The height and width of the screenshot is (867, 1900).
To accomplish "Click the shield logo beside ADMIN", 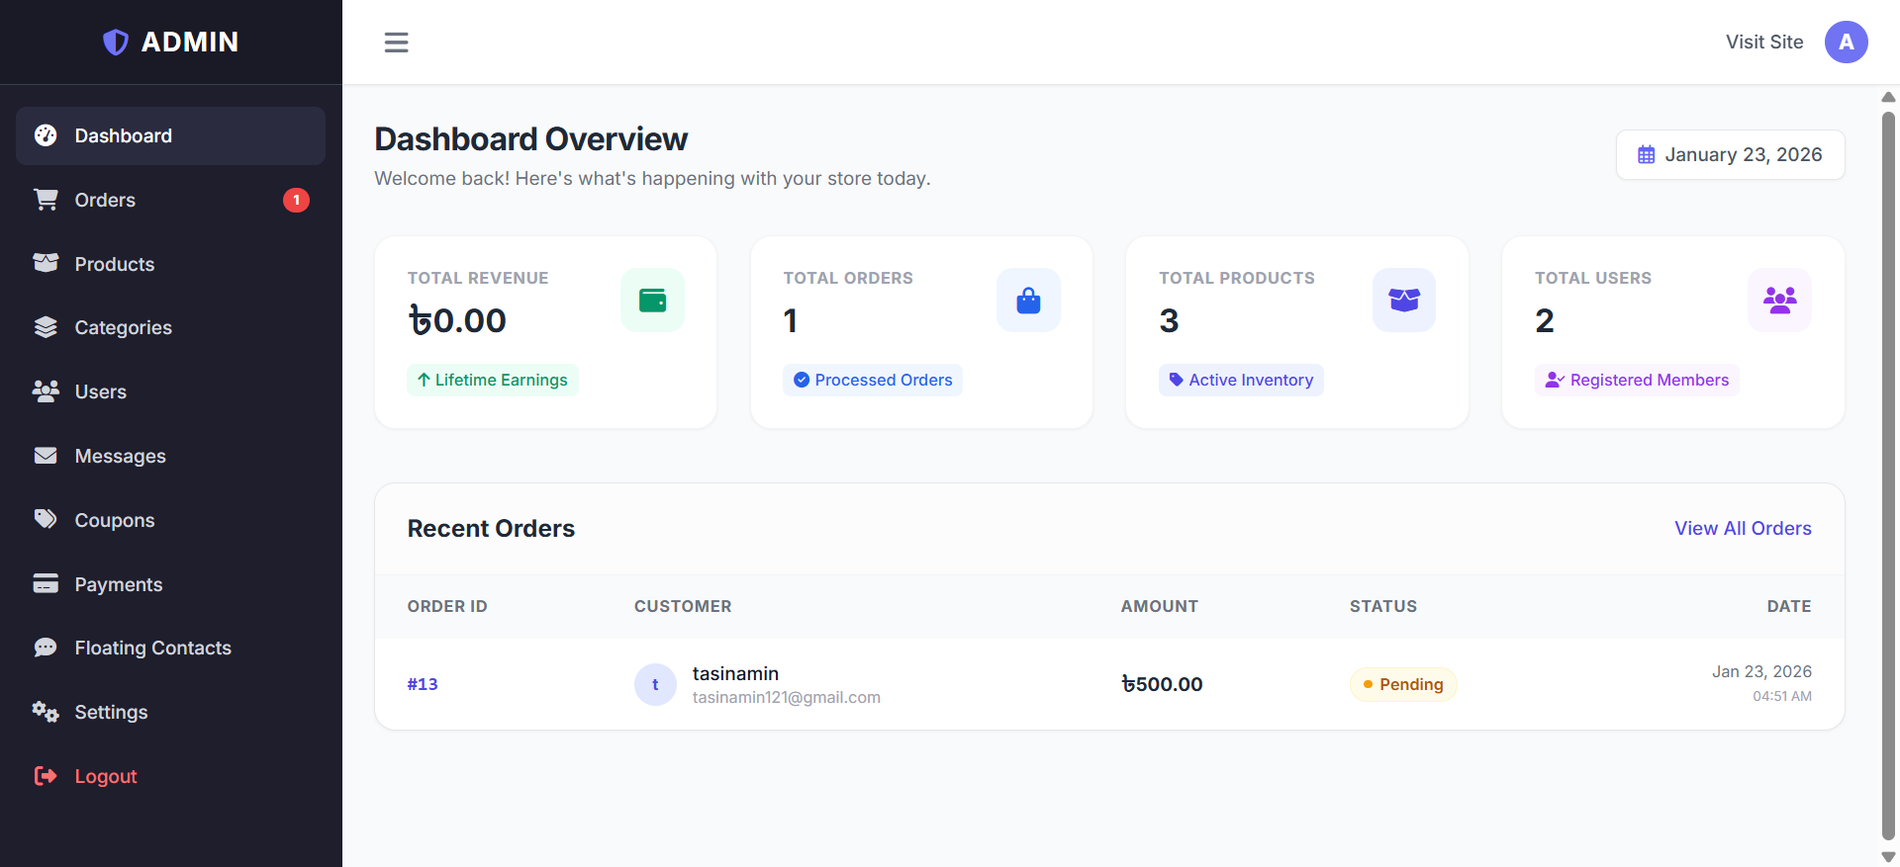I will [x=116, y=43].
